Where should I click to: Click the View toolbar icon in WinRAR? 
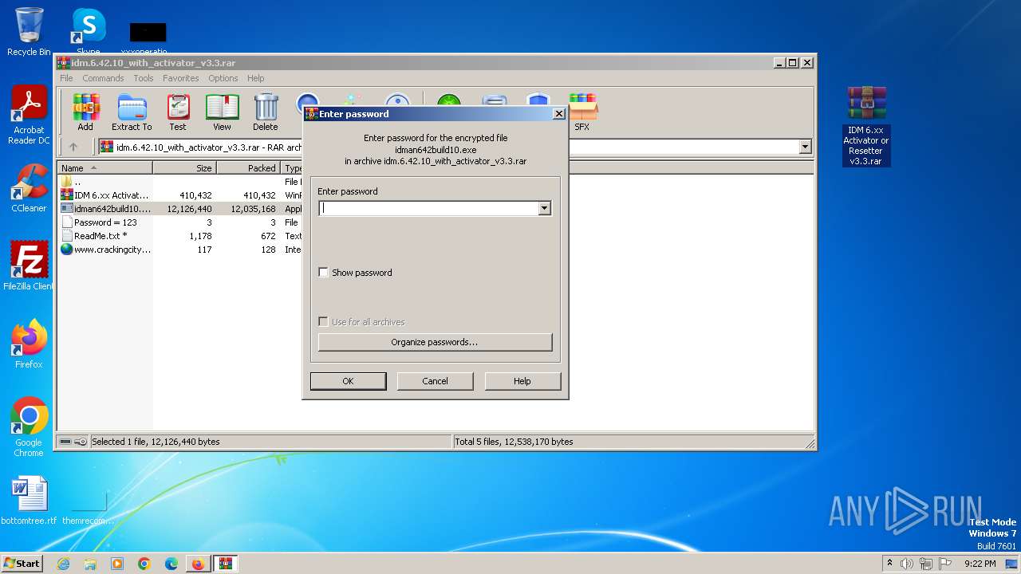point(222,112)
